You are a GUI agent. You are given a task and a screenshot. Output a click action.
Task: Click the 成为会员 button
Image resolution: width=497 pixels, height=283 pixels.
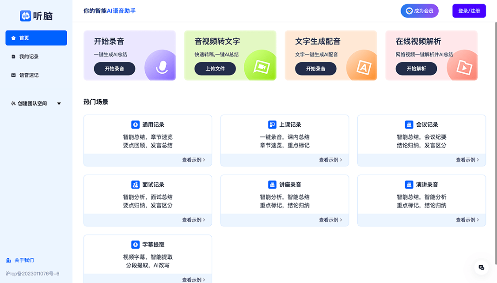click(419, 11)
